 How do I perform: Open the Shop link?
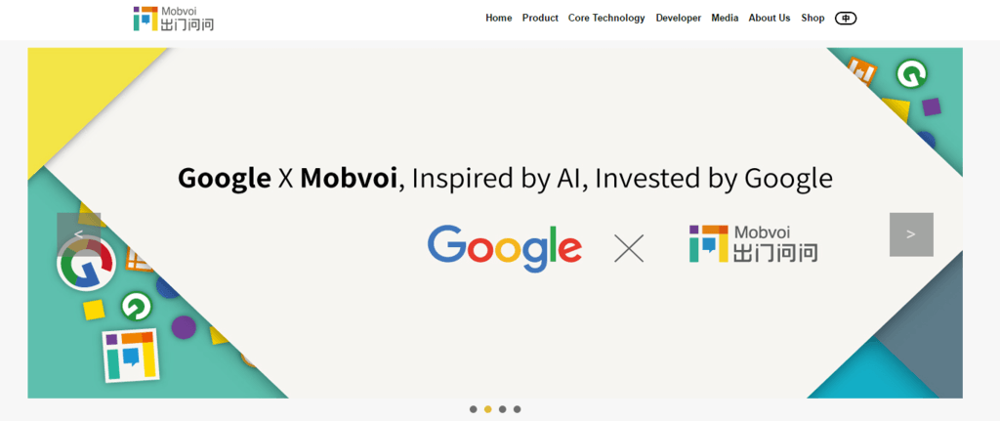click(x=812, y=18)
